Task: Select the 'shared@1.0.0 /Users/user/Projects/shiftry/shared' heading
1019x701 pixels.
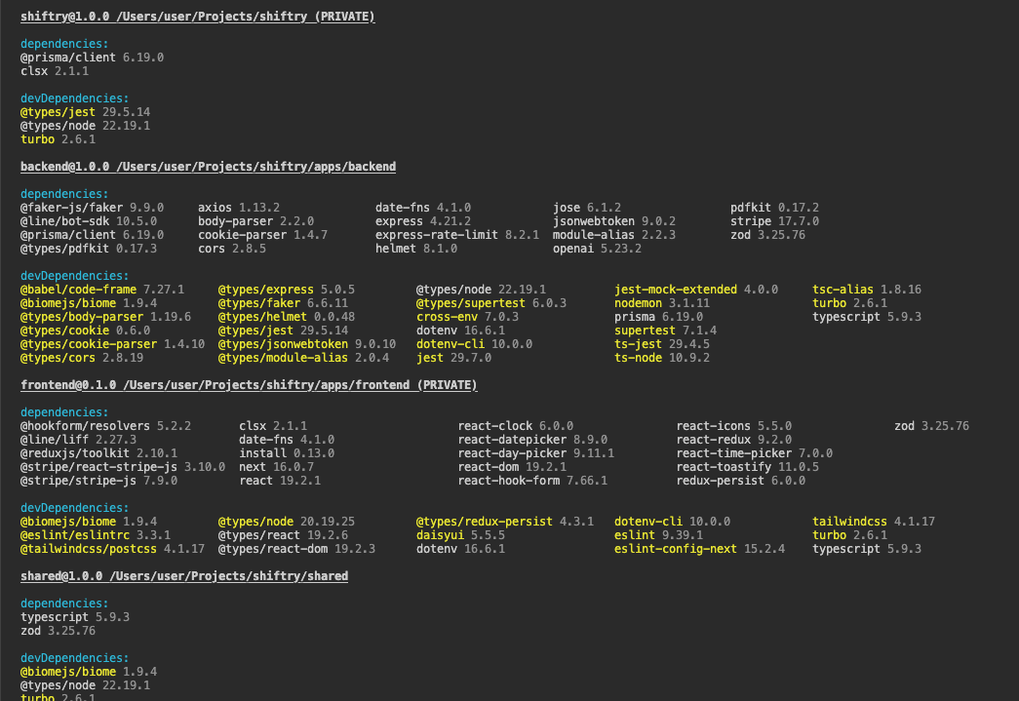Action: (184, 575)
